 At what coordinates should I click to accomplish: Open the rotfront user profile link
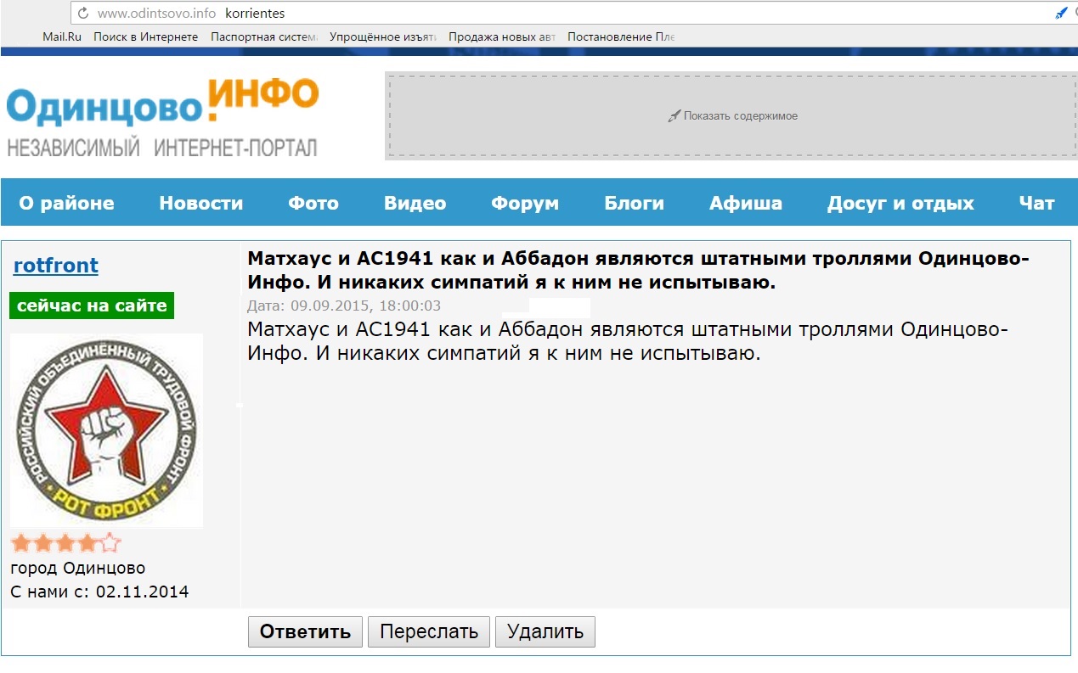pos(56,266)
